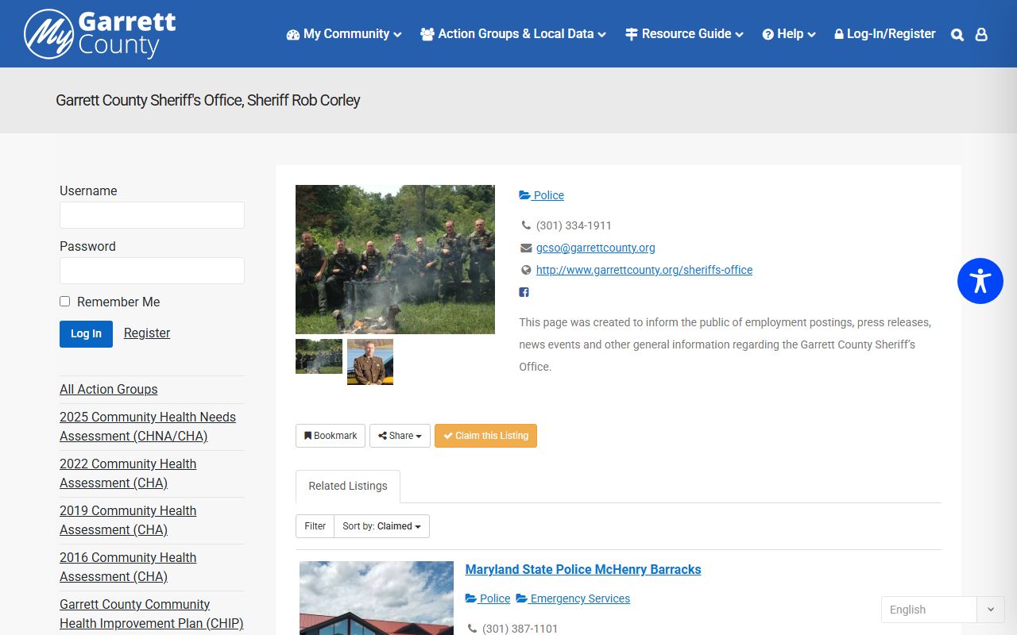Click the Filter button
This screenshot has height=635, width=1017.
pos(315,526)
